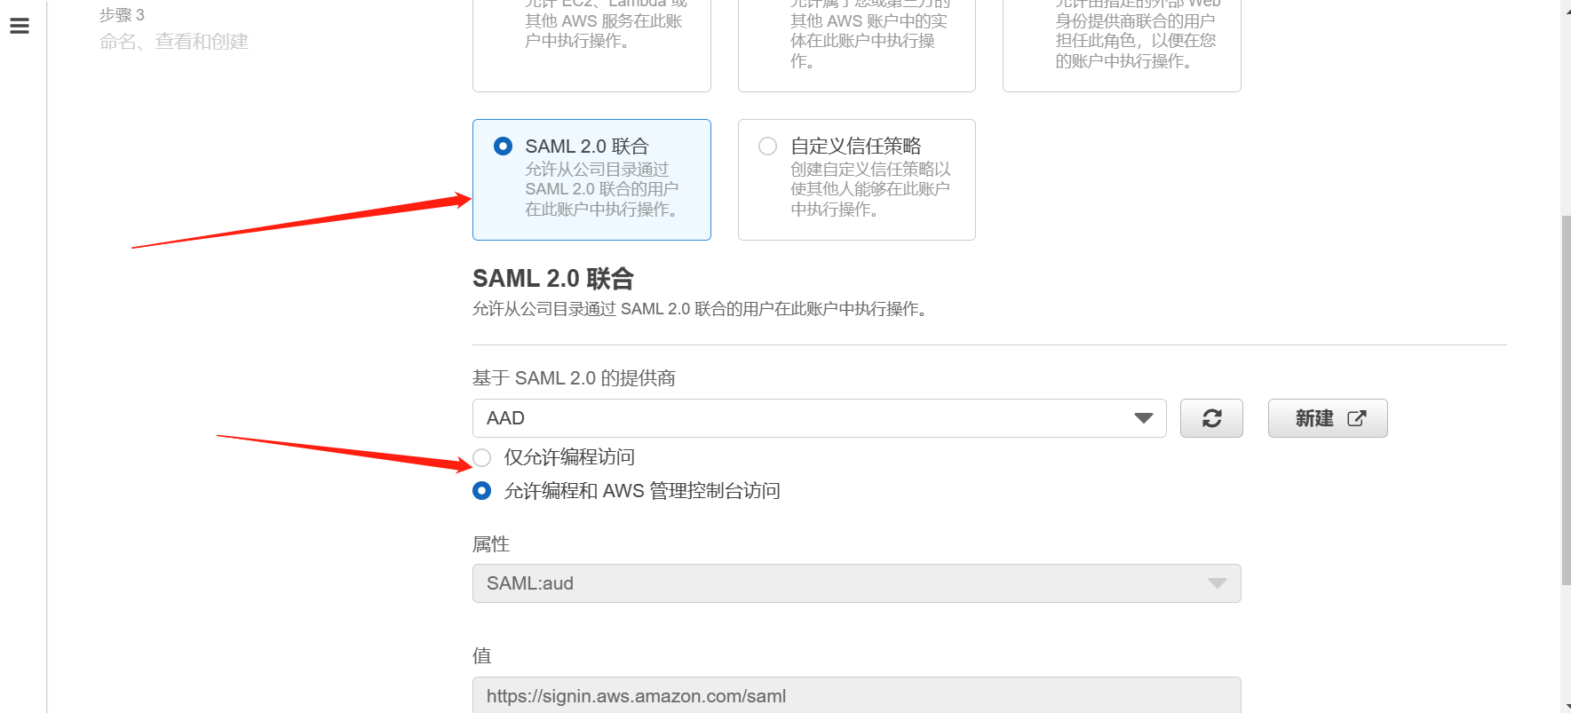The height and width of the screenshot is (713, 1571).
Task: Choose 仅允许编程访问 radio button
Action: (482, 457)
